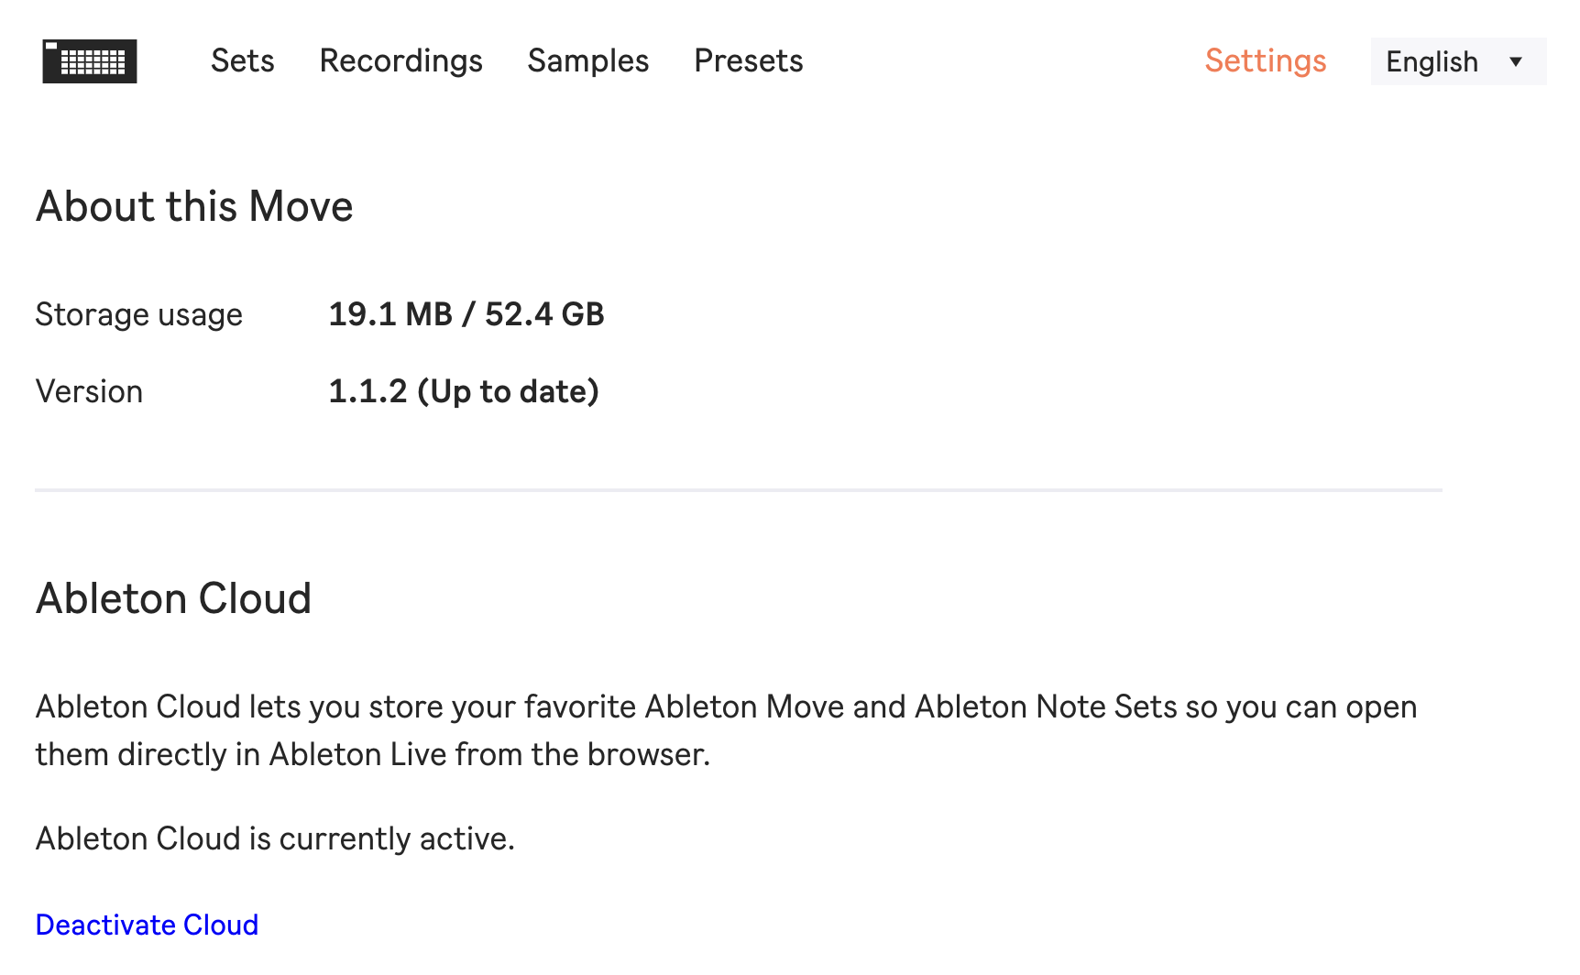Open the Sets page
Screen dimensions: 1580x975
243,60
